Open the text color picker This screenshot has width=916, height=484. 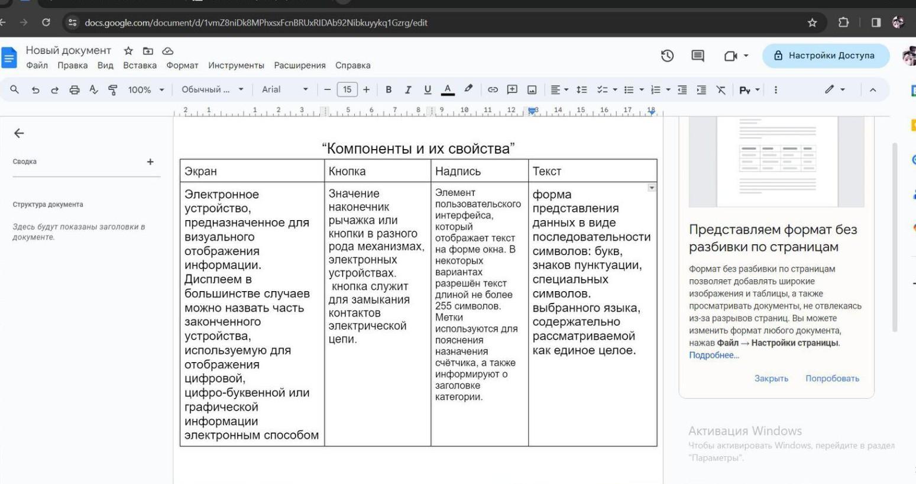click(448, 90)
